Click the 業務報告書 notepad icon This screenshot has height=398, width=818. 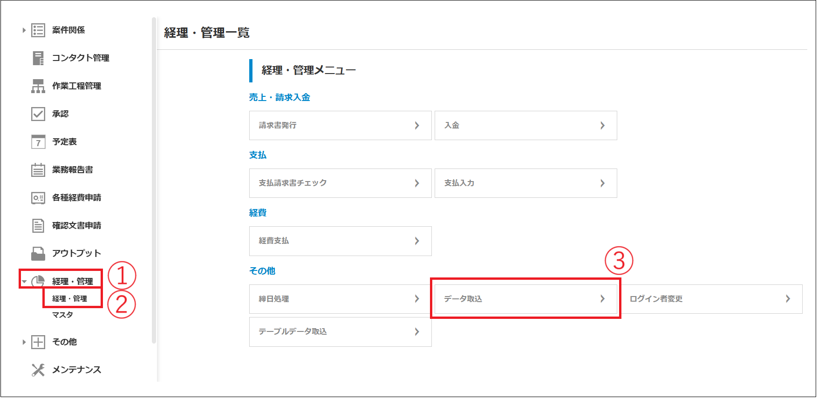tap(38, 170)
